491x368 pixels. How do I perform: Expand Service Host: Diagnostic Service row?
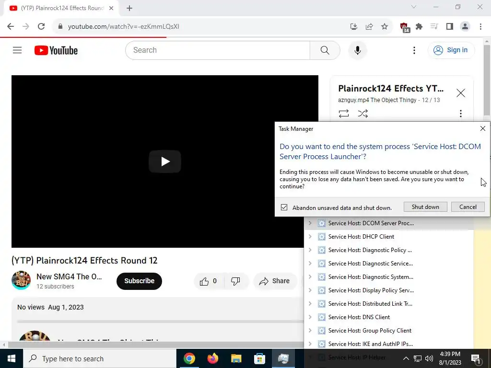(x=310, y=264)
